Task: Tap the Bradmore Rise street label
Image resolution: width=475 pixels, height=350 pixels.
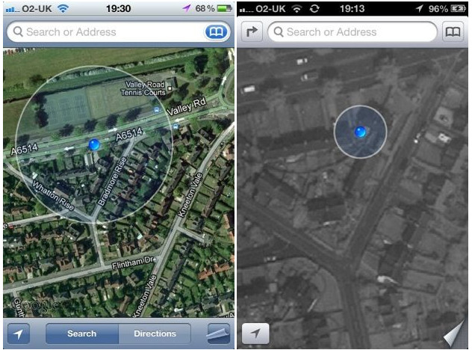Action: coord(112,182)
